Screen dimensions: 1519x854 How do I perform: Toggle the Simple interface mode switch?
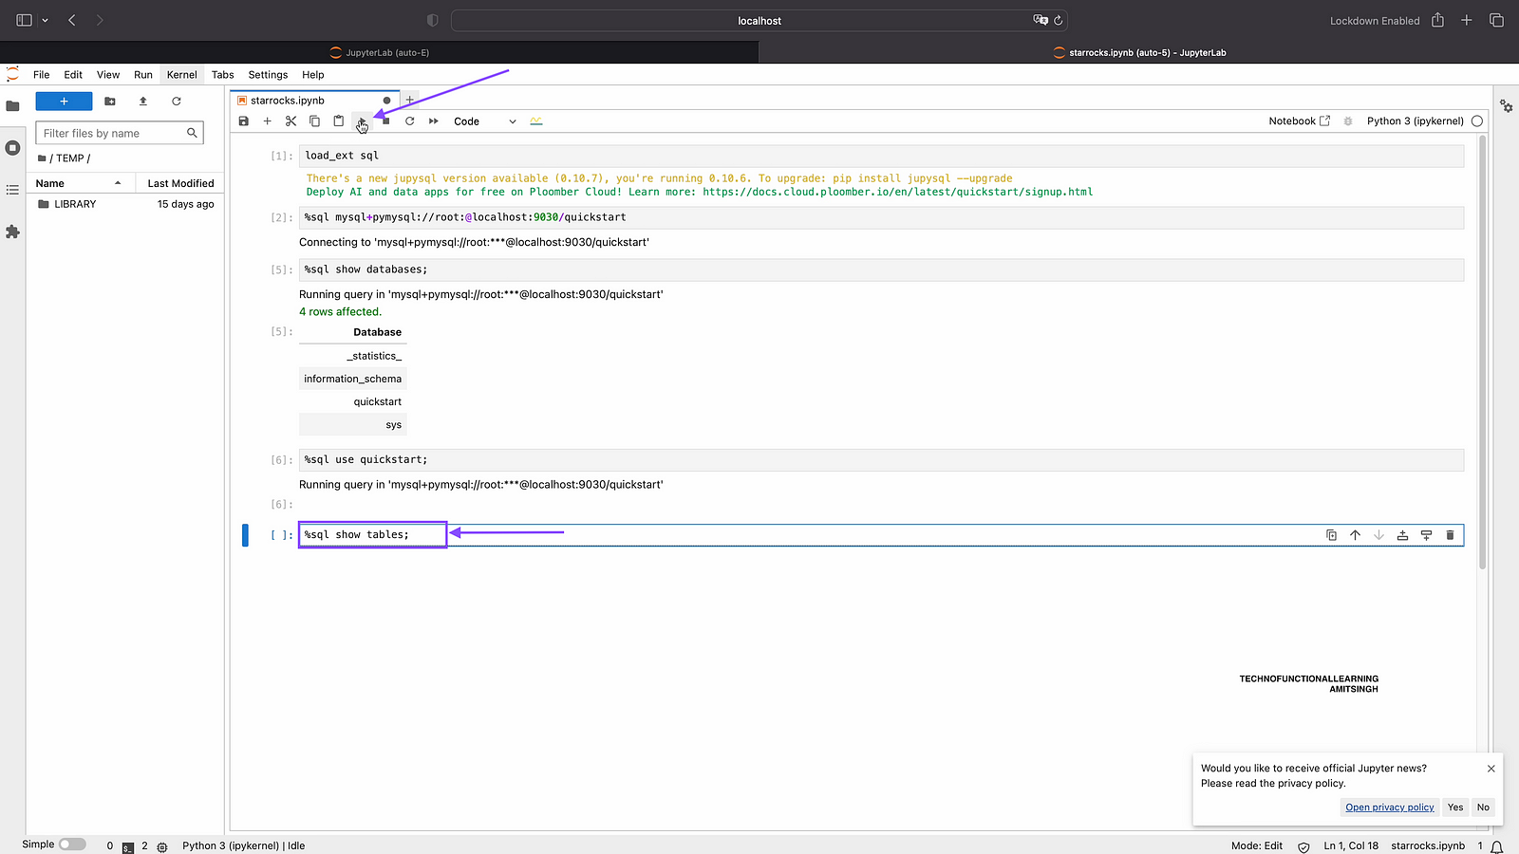(72, 845)
